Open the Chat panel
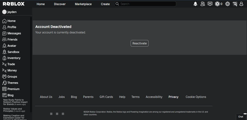This screenshot has width=247, height=120. click(241, 116)
